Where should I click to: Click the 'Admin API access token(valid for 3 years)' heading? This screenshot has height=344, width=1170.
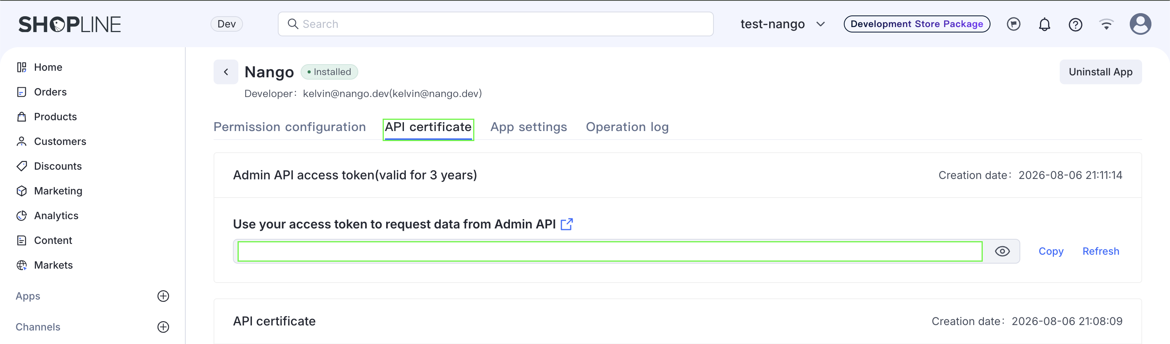coord(355,175)
